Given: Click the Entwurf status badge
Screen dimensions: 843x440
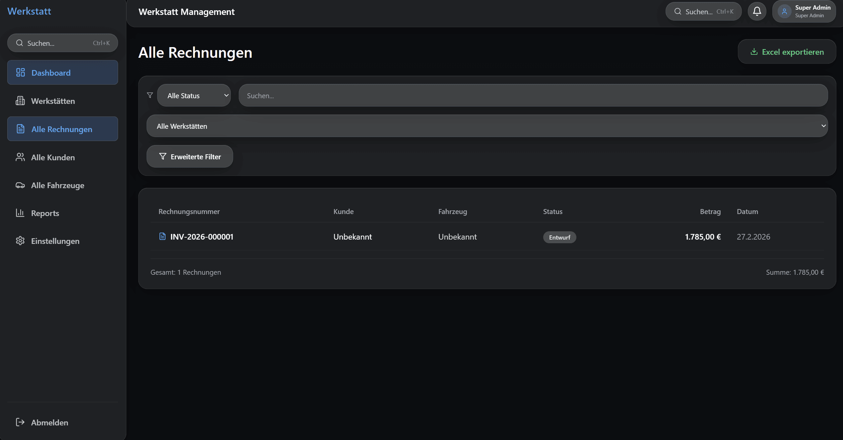Looking at the screenshot, I should click(x=559, y=237).
